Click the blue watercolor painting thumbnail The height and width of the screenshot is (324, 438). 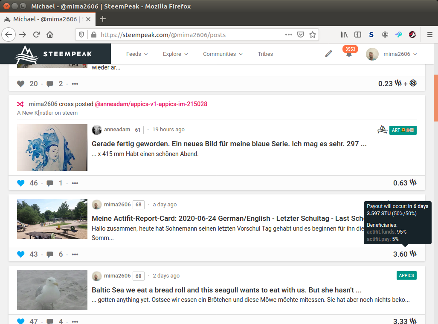52,148
